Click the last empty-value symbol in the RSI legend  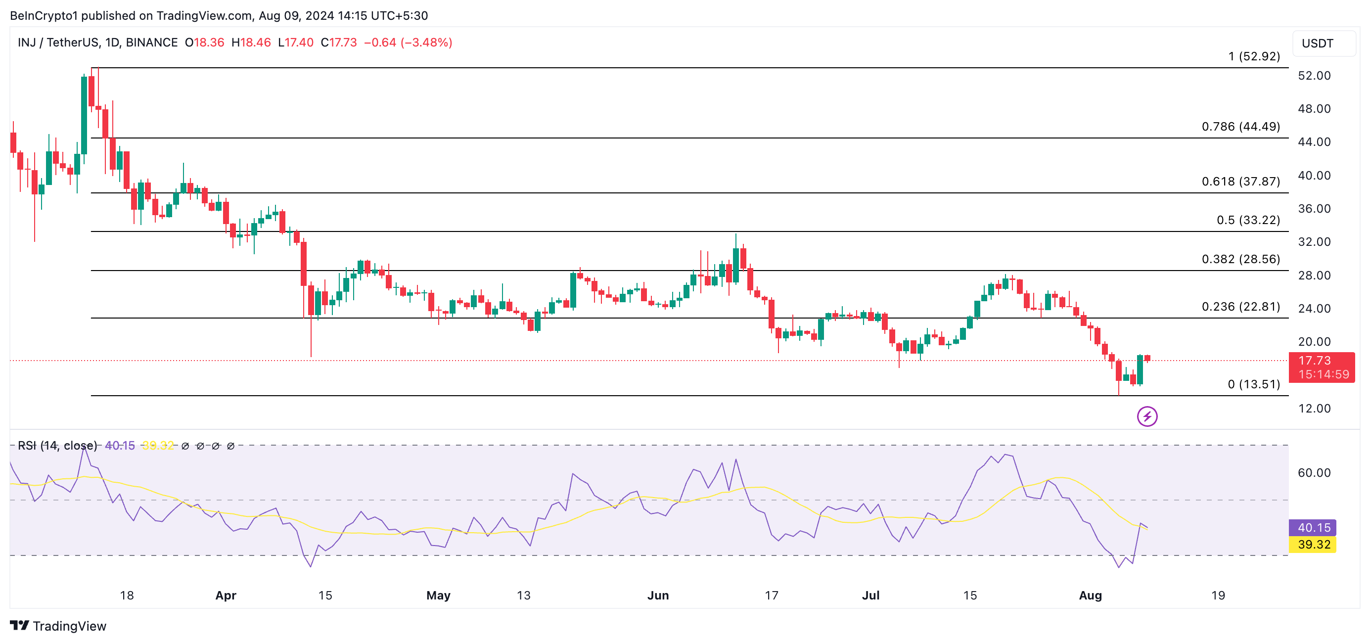pyautogui.click(x=230, y=446)
